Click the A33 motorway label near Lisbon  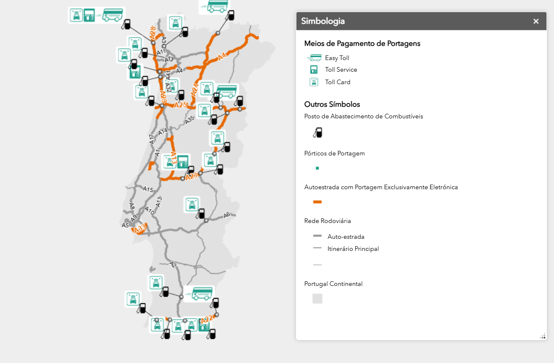[140, 228]
